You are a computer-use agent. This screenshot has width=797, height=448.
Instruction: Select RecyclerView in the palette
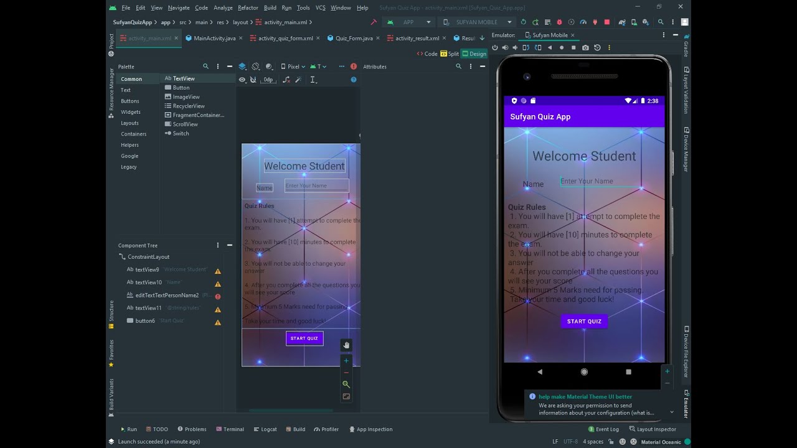click(x=189, y=106)
